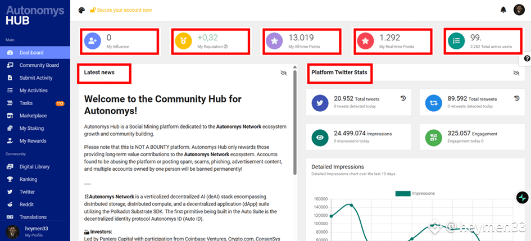Toggle the Impressions chart legend
Screen dimensions: 531x241
point(415,193)
